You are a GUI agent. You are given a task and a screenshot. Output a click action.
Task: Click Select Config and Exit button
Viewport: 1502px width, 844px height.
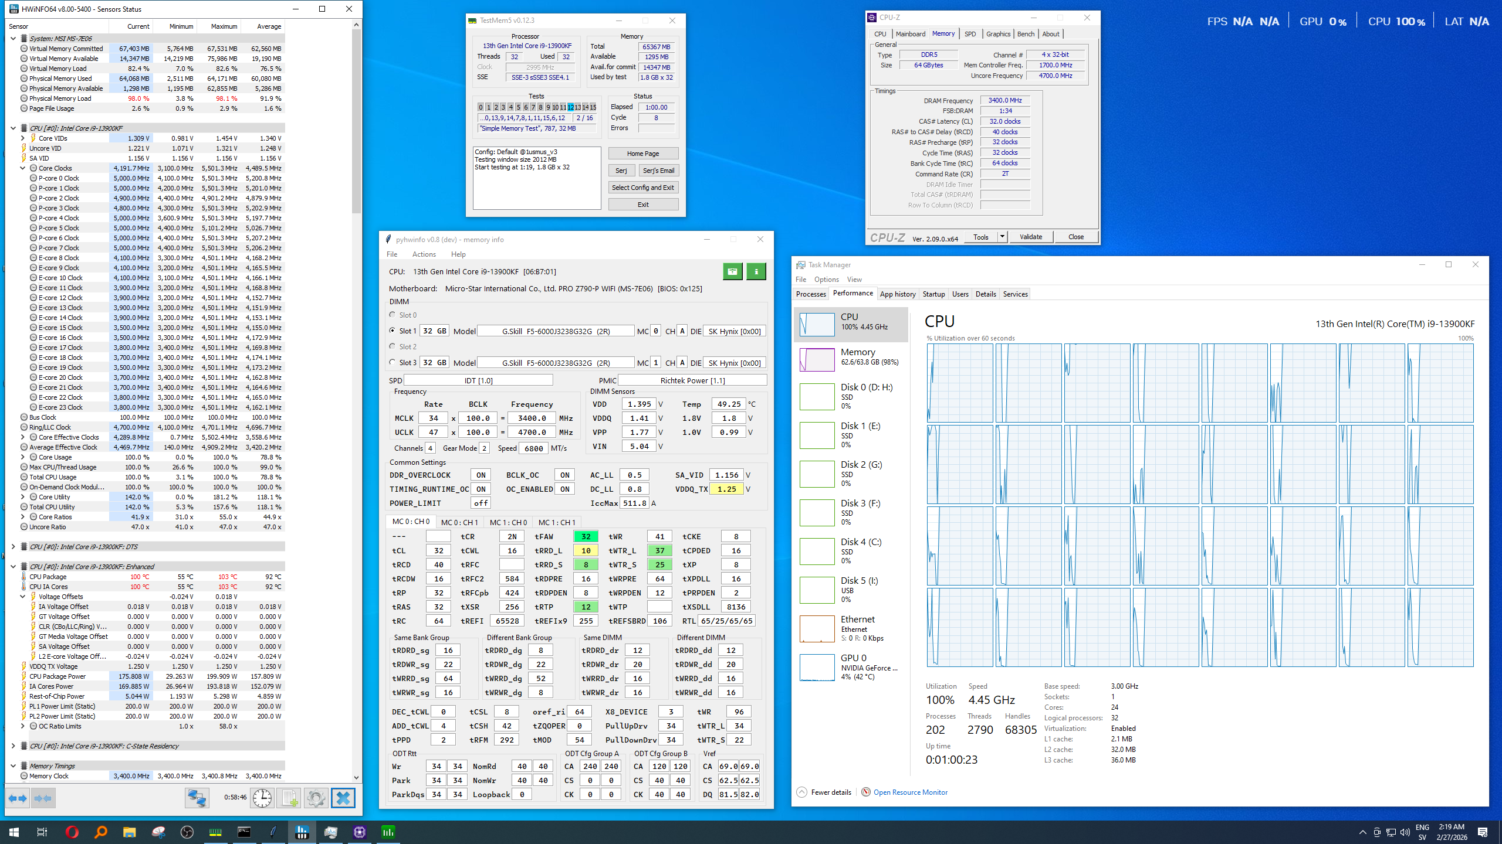pos(642,188)
